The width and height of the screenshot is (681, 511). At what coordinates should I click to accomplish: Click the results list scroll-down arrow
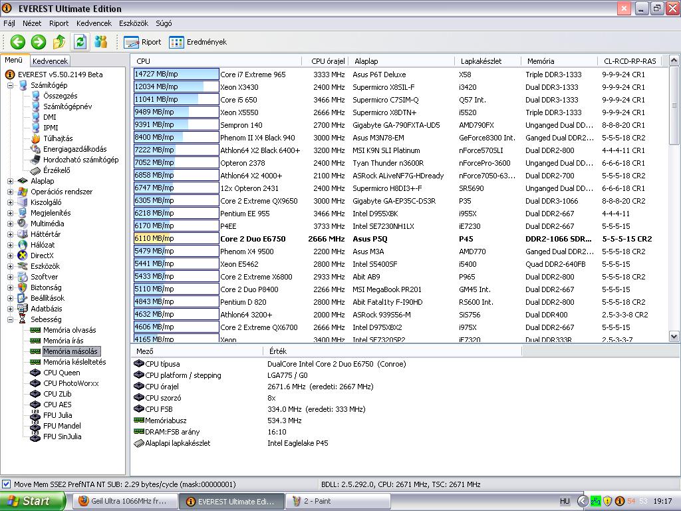coord(674,336)
